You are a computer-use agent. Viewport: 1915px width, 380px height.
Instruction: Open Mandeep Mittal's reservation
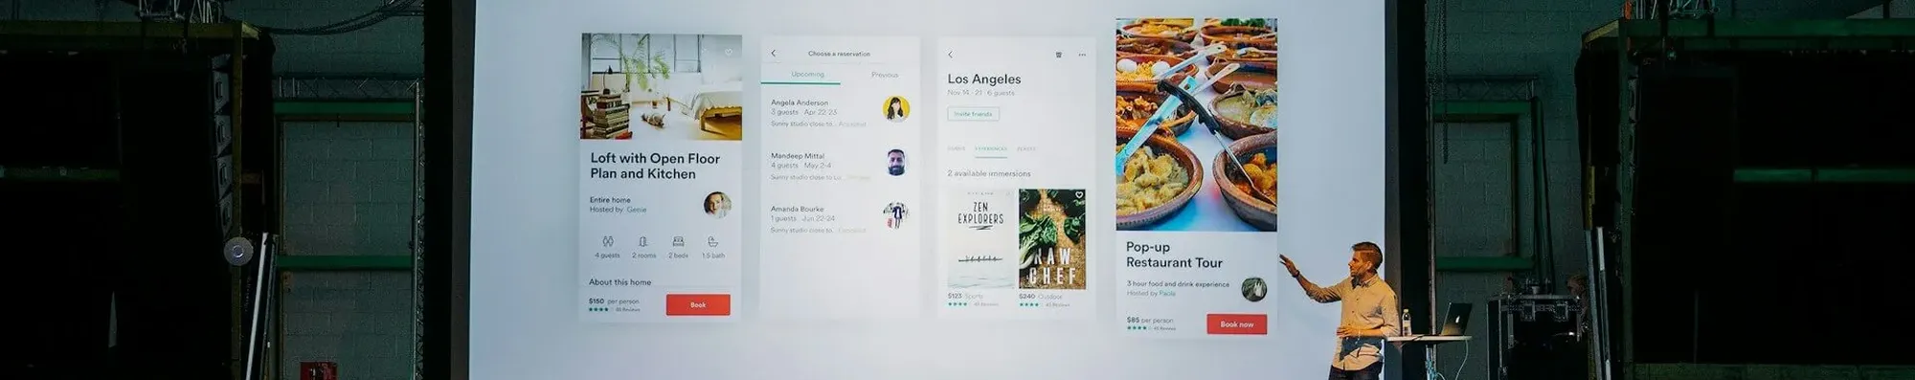pos(840,166)
